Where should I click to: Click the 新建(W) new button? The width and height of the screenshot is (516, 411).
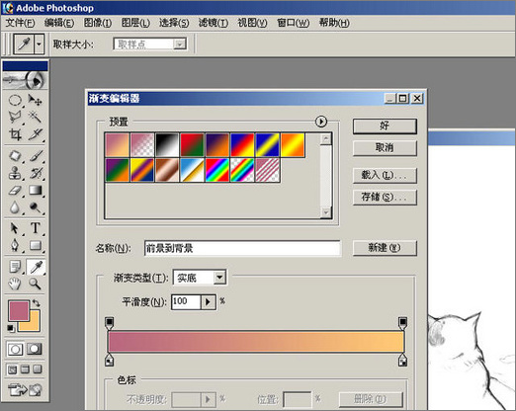click(x=385, y=248)
